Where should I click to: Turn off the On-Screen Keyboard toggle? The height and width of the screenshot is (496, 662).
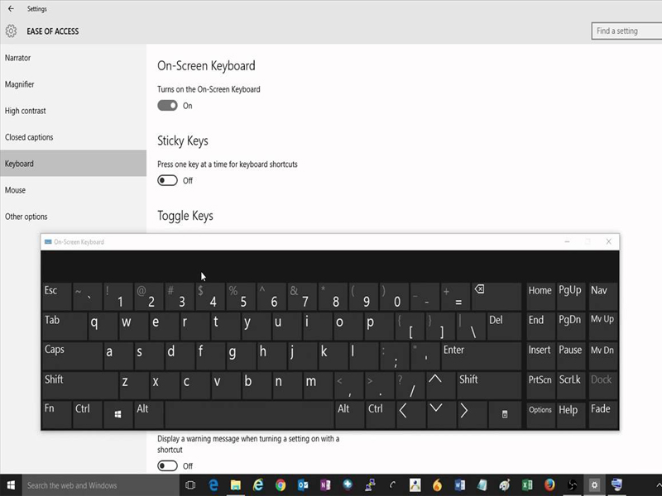click(x=167, y=106)
